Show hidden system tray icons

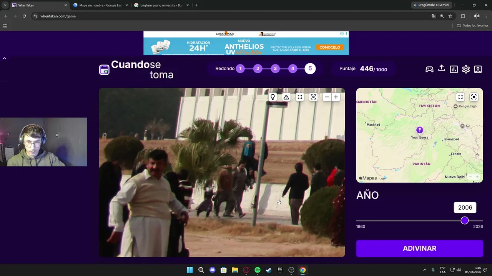click(425, 270)
